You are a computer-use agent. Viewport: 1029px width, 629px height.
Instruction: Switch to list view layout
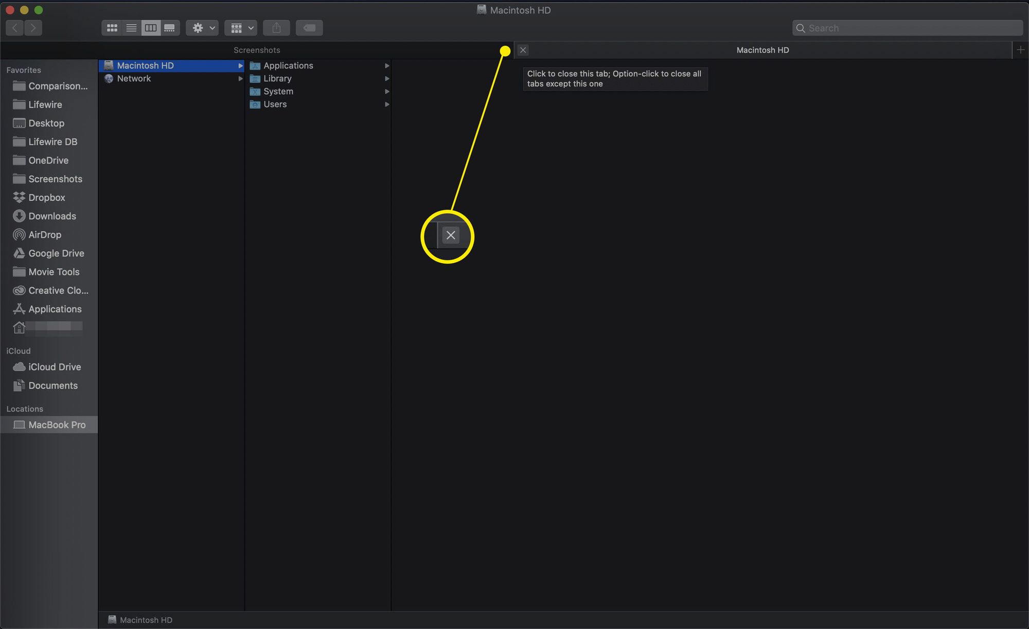[x=131, y=27]
